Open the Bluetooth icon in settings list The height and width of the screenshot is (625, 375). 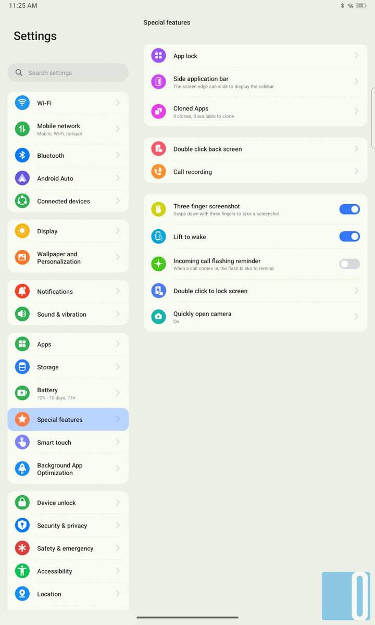tap(22, 155)
